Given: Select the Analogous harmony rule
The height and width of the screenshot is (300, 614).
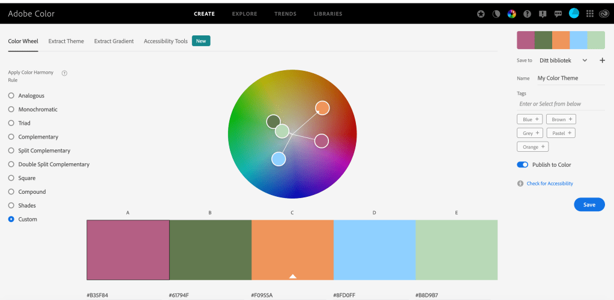Looking at the screenshot, I should (11, 95).
